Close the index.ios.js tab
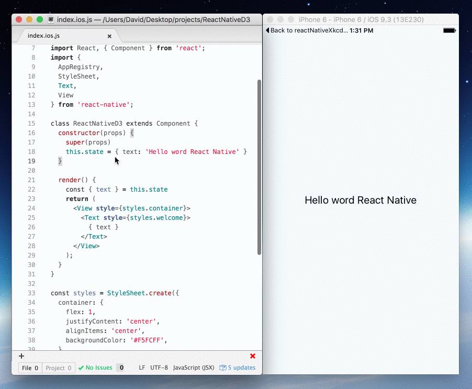472x389 pixels. [109, 36]
